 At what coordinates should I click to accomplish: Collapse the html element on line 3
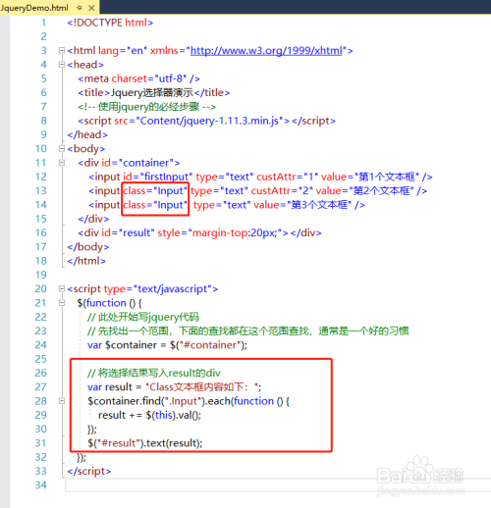pos(62,50)
